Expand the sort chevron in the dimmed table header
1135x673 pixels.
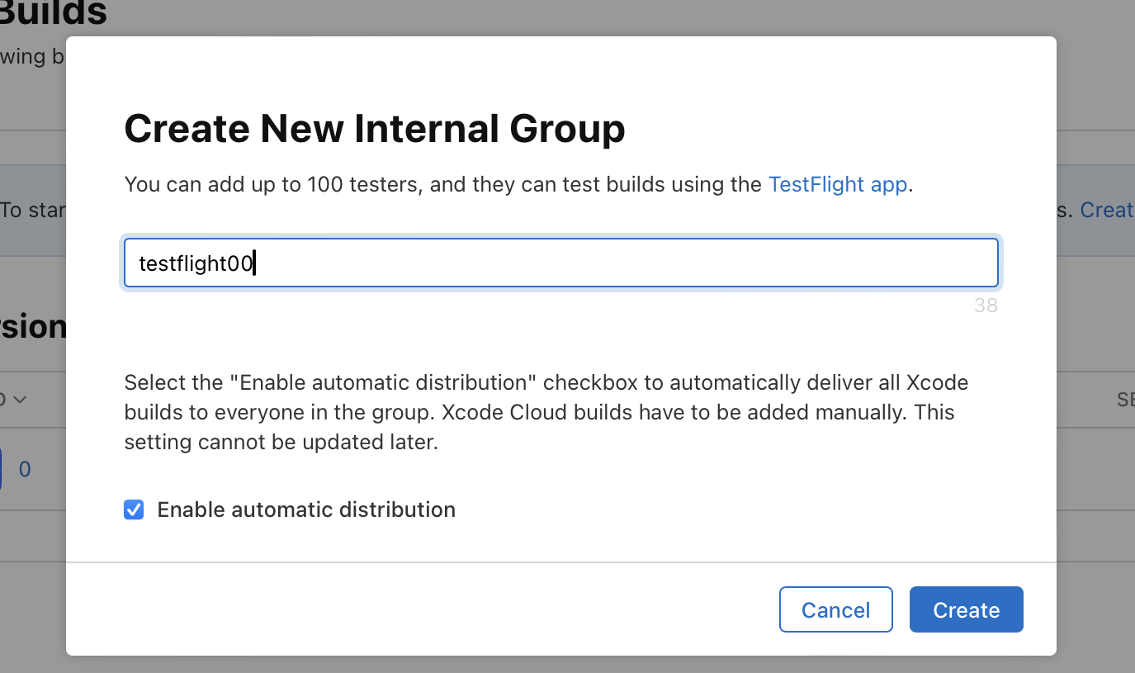[x=20, y=400]
